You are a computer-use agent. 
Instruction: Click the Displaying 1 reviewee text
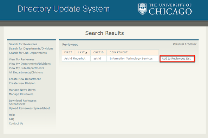(185, 44)
